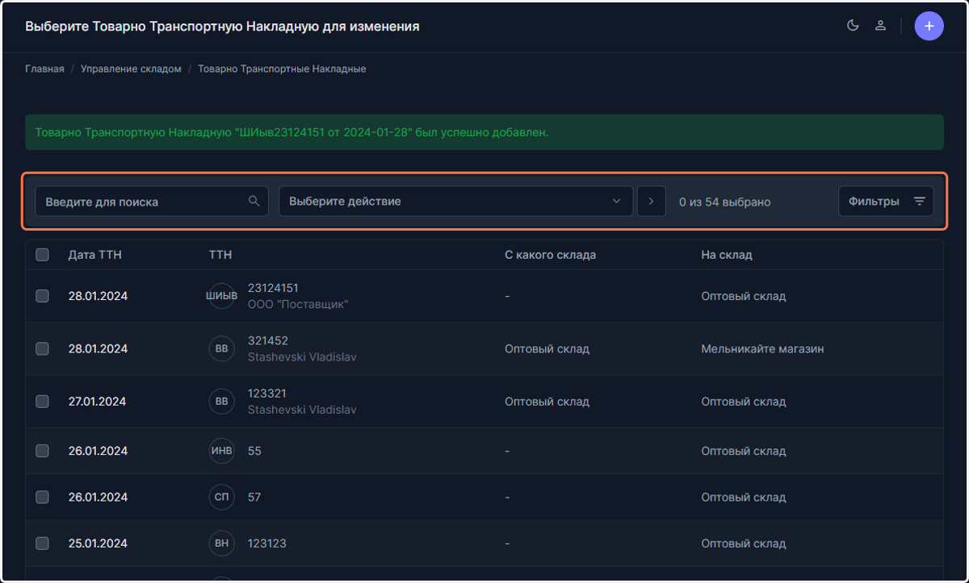969x583 pixels.
Task: Click the ВН avatar badge
Action: [x=222, y=543]
